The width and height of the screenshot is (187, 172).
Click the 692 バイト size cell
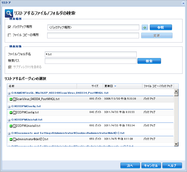click(x=95, y=126)
